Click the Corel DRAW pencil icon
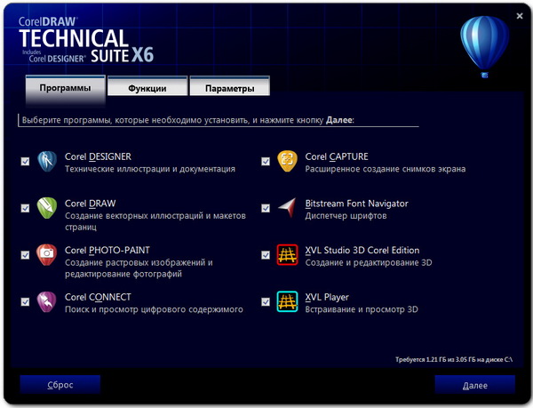 46,208
